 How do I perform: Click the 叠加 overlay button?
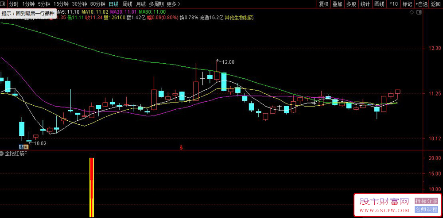[x=337, y=4]
